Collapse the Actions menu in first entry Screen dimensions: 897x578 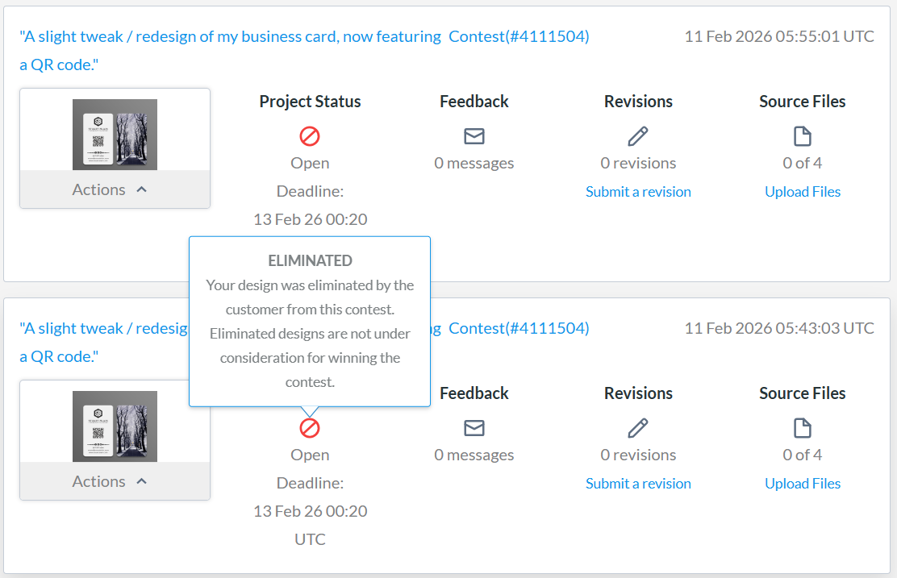(111, 189)
